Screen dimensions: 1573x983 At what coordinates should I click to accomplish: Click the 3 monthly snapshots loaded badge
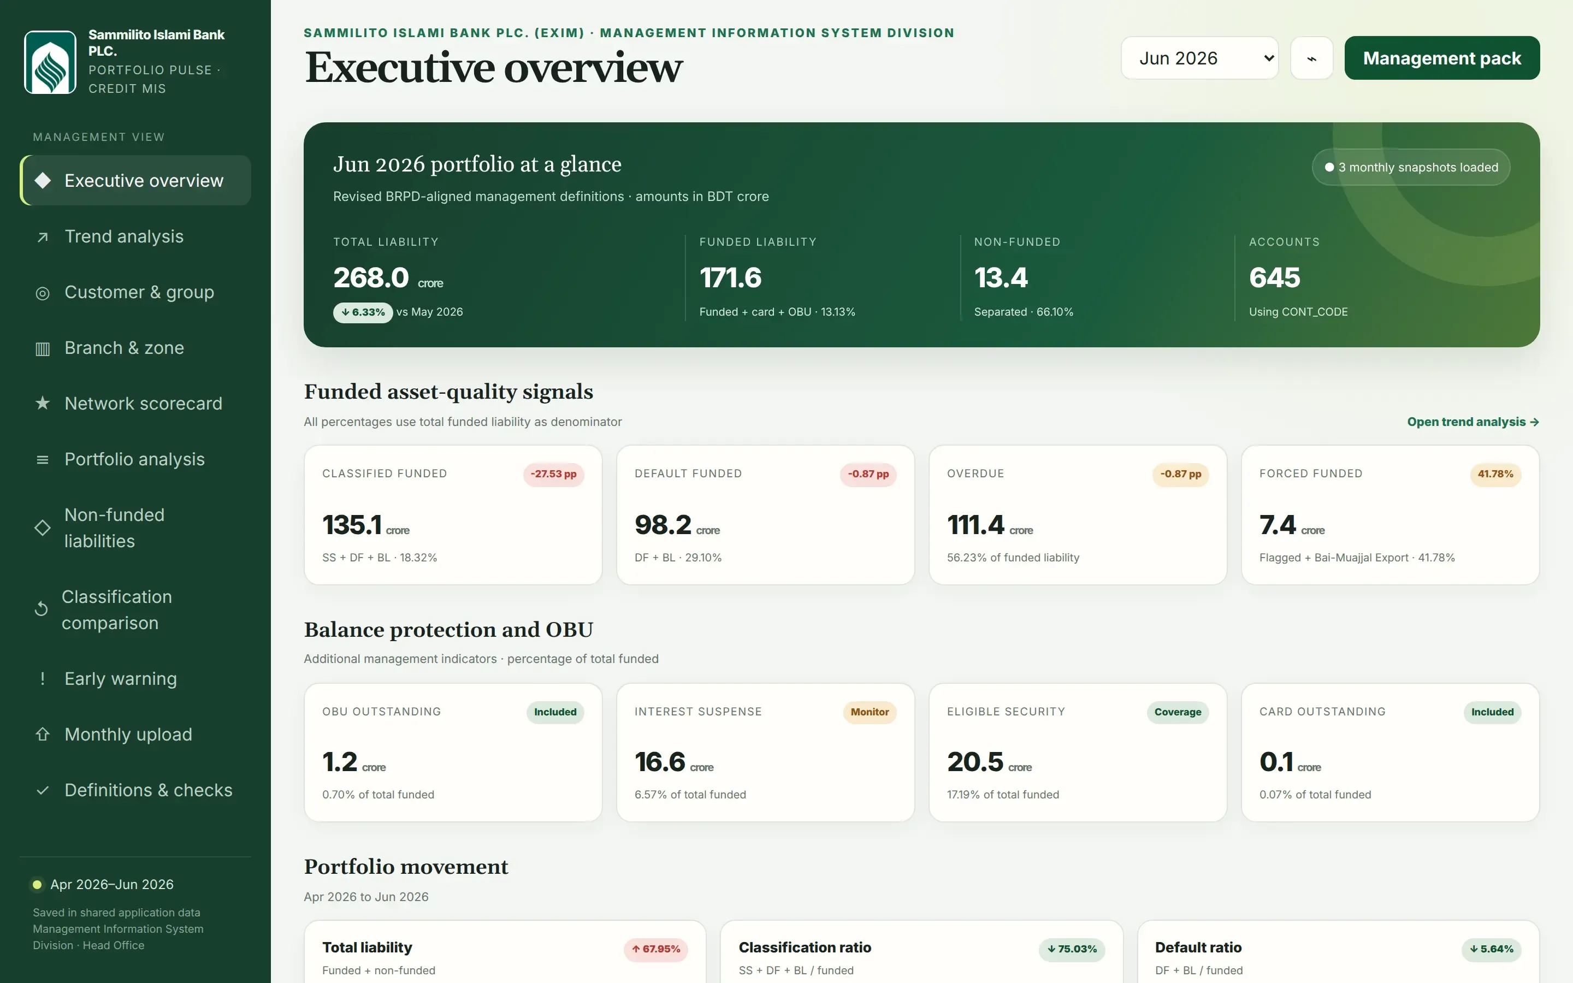coord(1411,167)
